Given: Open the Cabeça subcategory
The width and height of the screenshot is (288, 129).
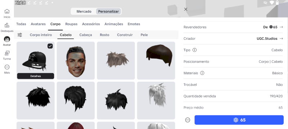Looking at the screenshot, I should [86, 35].
